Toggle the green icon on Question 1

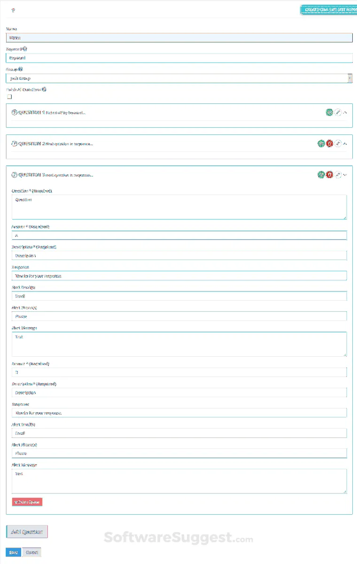pyautogui.click(x=329, y=112)
